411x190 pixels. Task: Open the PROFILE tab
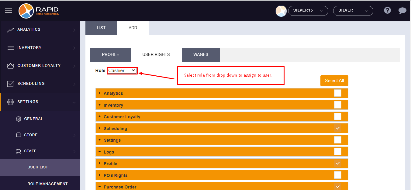(x=110, y=55)
